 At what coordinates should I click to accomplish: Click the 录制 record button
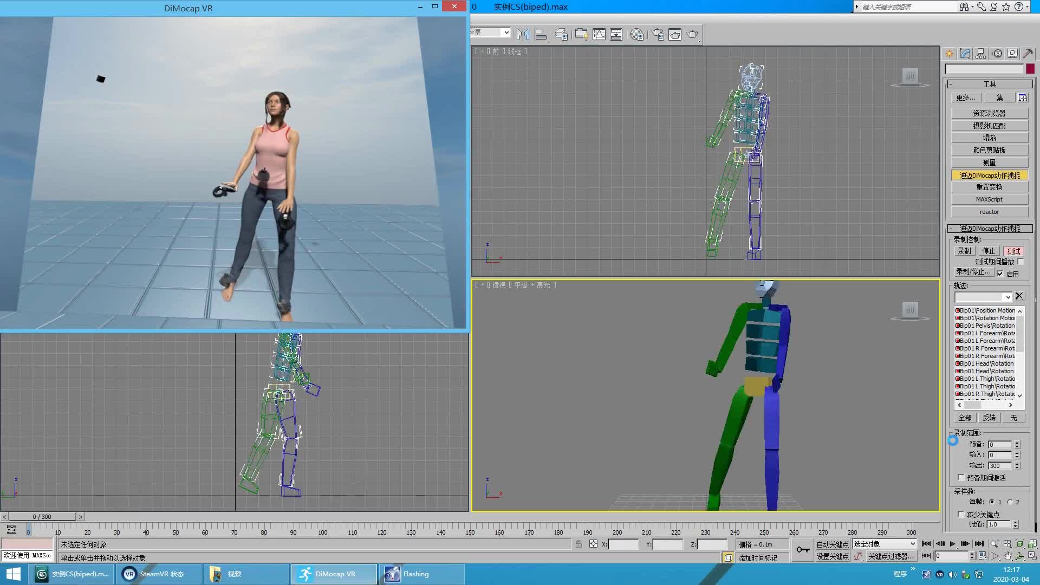(964, 251)
